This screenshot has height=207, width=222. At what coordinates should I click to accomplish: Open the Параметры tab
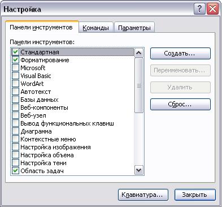point(134,28)
